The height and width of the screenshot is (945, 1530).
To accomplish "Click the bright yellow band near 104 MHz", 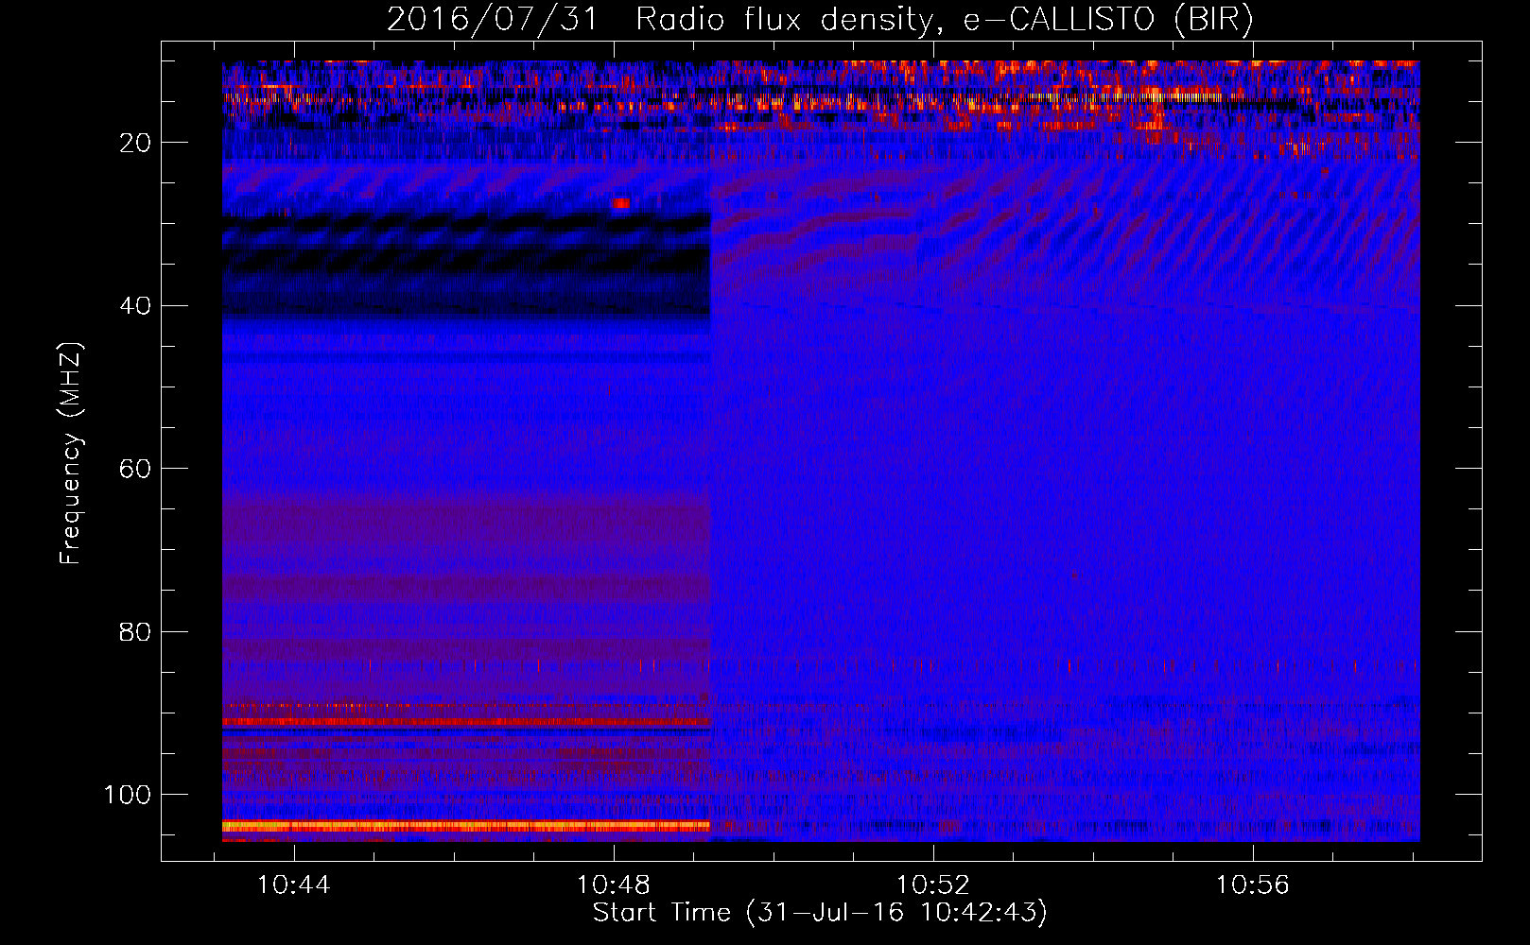I will click(x=466, y=826).
